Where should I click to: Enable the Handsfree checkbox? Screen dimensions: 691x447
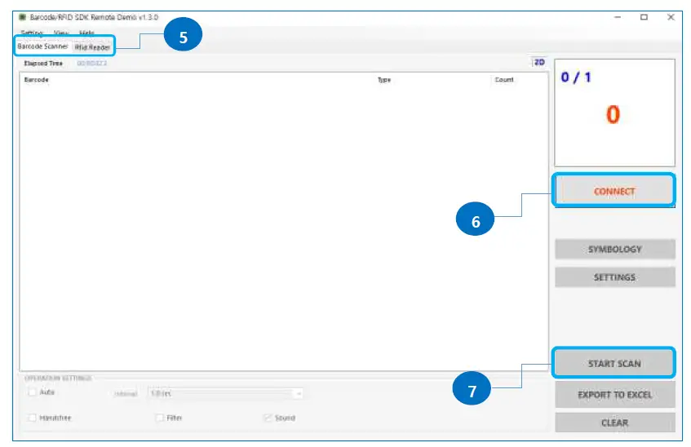tap(32, 418)
